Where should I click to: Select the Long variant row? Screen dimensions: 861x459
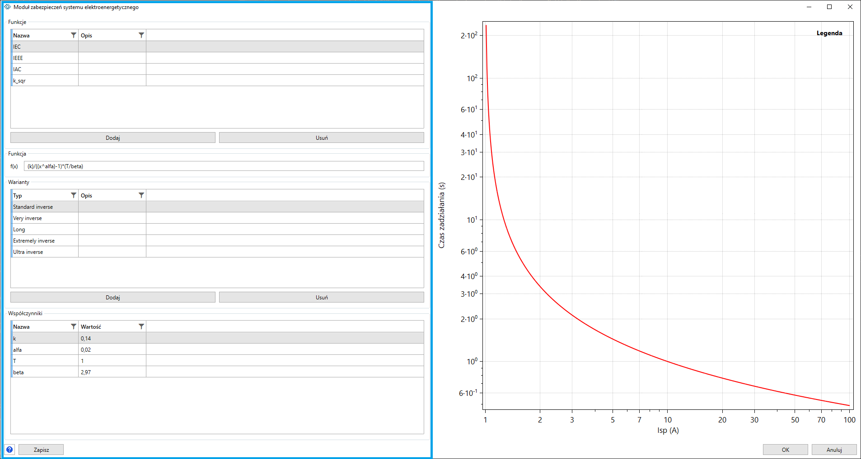(217, 229)
